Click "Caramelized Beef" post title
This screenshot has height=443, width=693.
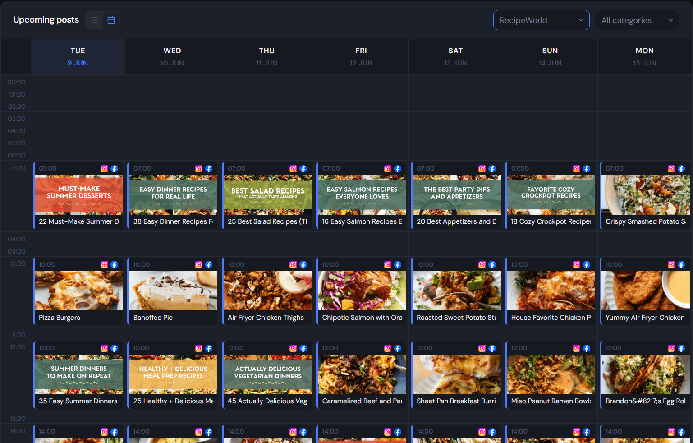pyautogui.click(x=362, y=401)
